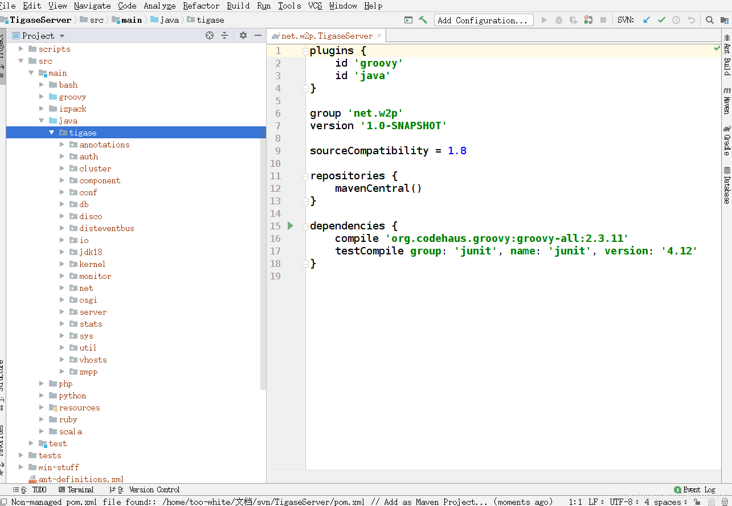732x506 pixels.
Task: Click the Stop square icon in toolbar
Action: [x=603, y=20]
